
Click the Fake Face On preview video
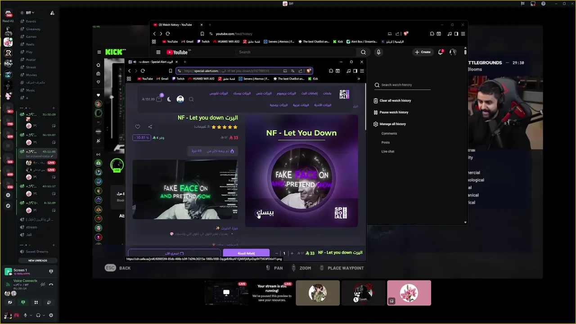pyautogui.click(x=185, y=189)
